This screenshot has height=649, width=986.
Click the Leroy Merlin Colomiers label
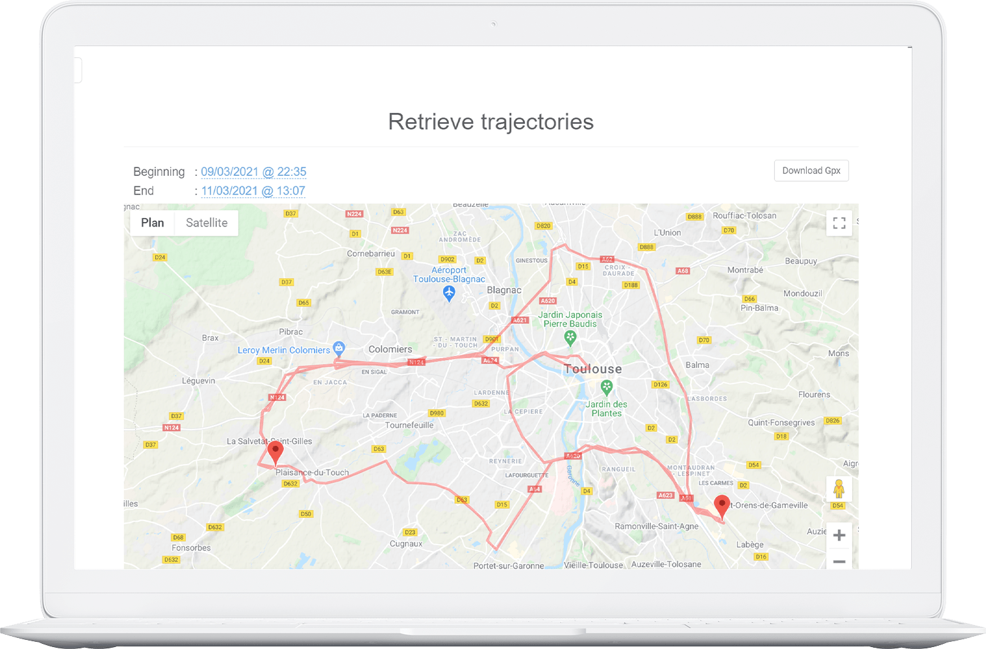284,350
